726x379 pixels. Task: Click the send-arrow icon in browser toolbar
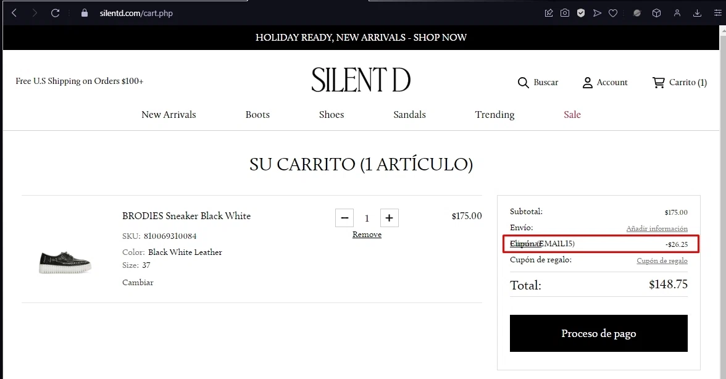pyautogui.click(x=597, y=13)
